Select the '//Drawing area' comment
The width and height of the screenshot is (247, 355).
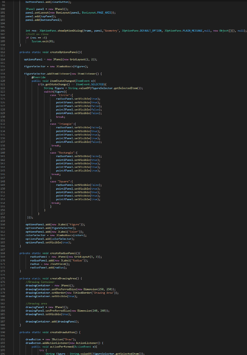(36, 304)
